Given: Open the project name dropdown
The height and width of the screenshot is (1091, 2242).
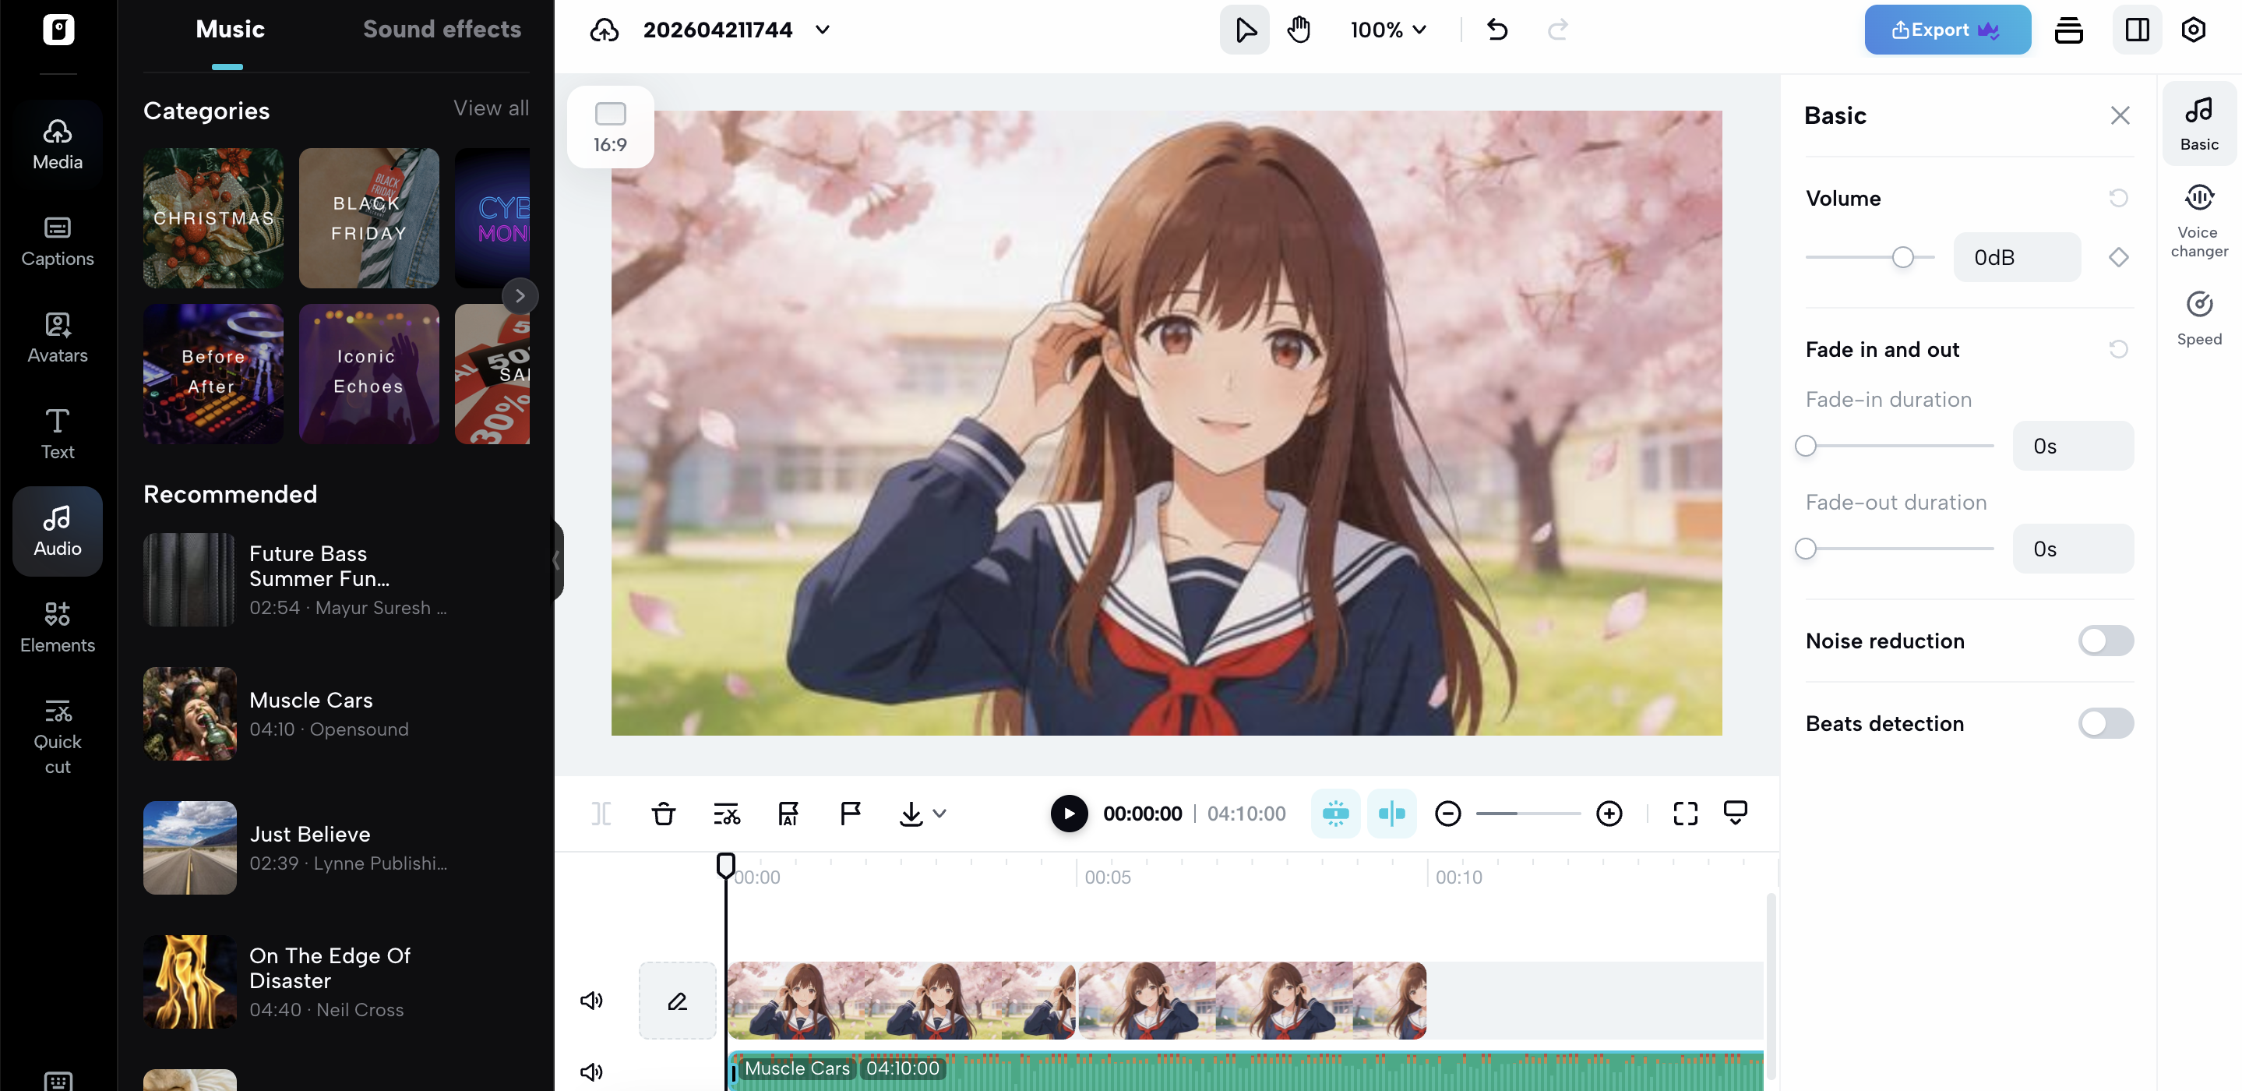Looking at the screenshot, I should click(x=823, y=29).
